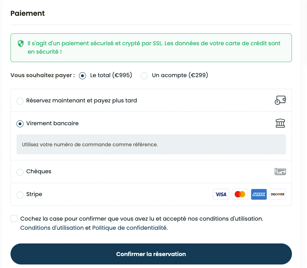
Task: Select Réservez maintenant et payez plus tard
Action: coord(20,101)
